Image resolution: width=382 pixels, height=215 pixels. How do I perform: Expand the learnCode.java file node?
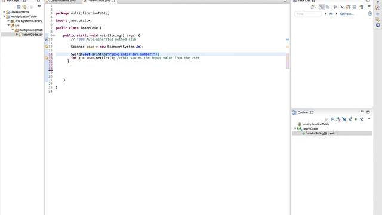click(17, 35)
